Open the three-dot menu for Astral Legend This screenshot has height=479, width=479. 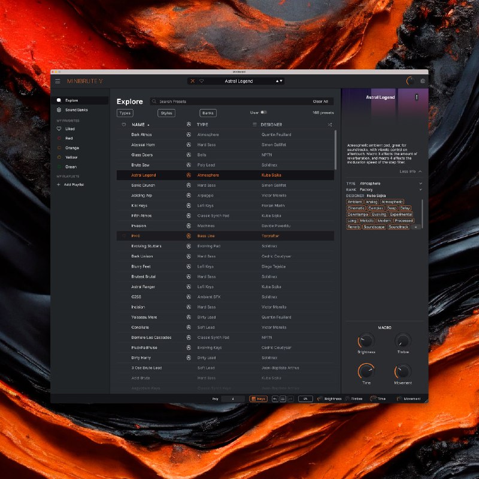(416, 97)
